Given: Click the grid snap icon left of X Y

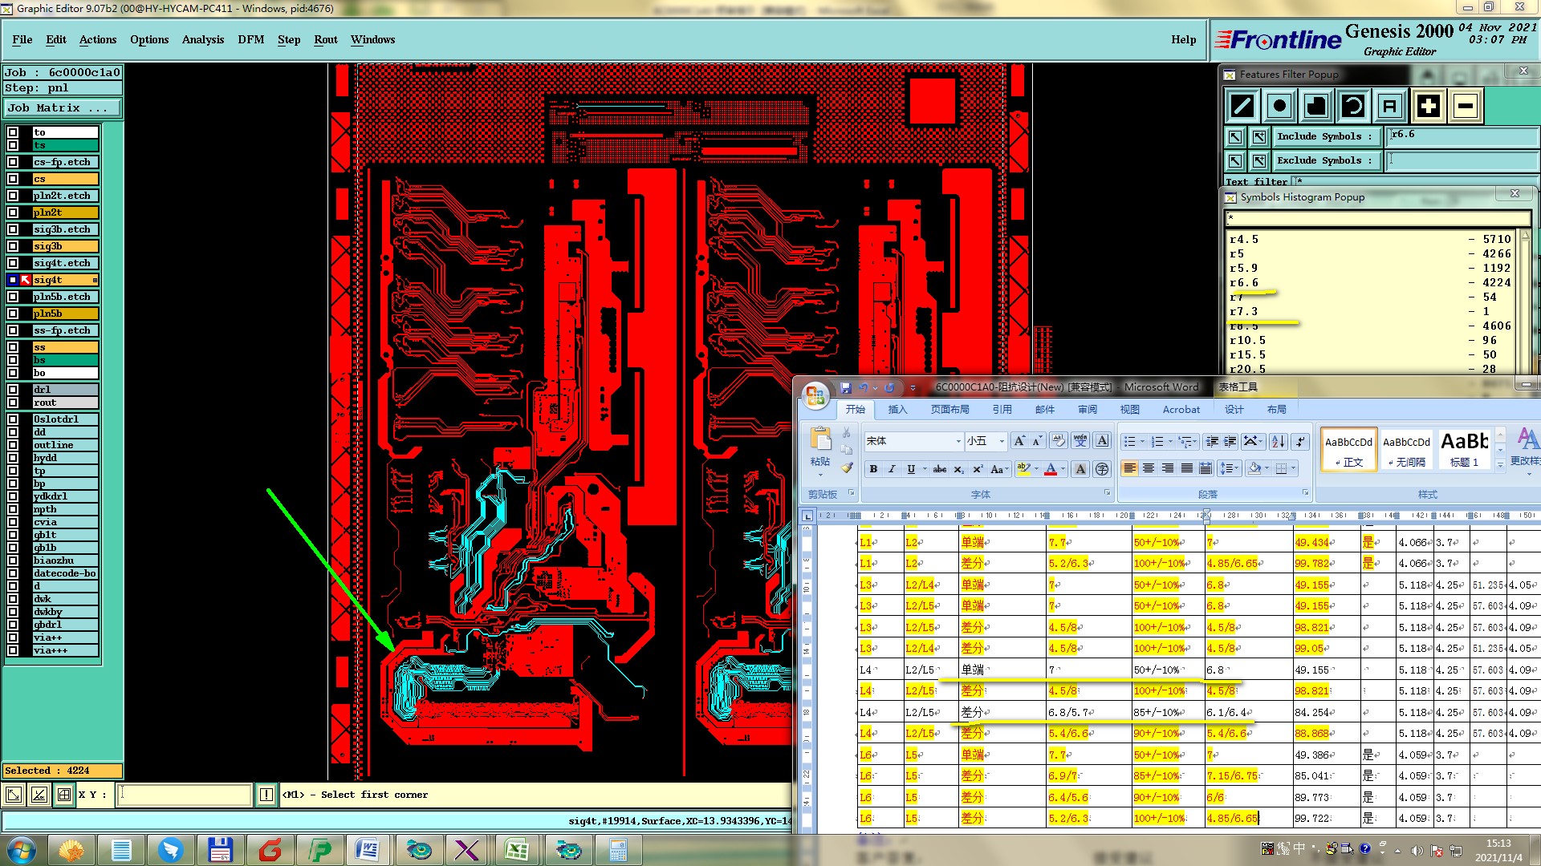Looking at the screenshot, I should (64, 795).
